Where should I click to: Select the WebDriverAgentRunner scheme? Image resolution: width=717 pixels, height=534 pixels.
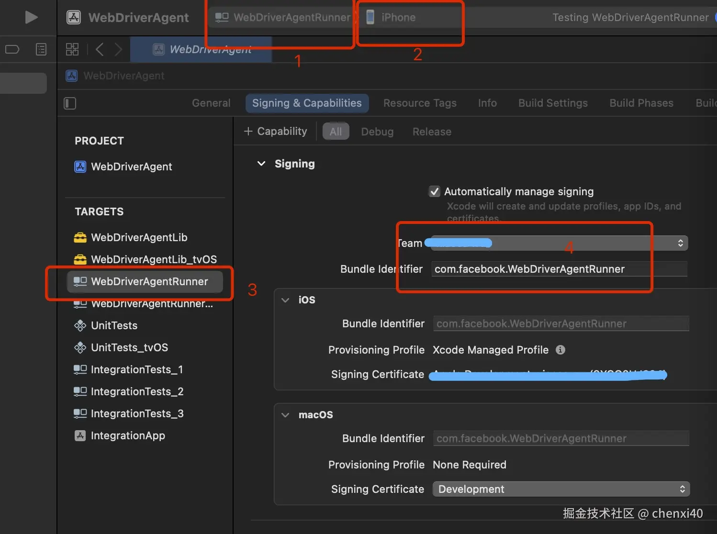pos(283,17)
